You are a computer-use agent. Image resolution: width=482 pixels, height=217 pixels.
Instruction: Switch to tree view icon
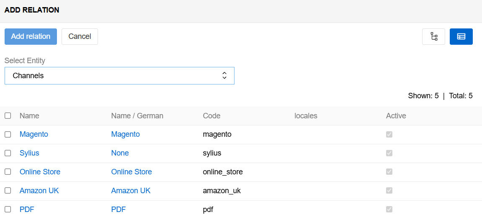(x=433, y=36)
